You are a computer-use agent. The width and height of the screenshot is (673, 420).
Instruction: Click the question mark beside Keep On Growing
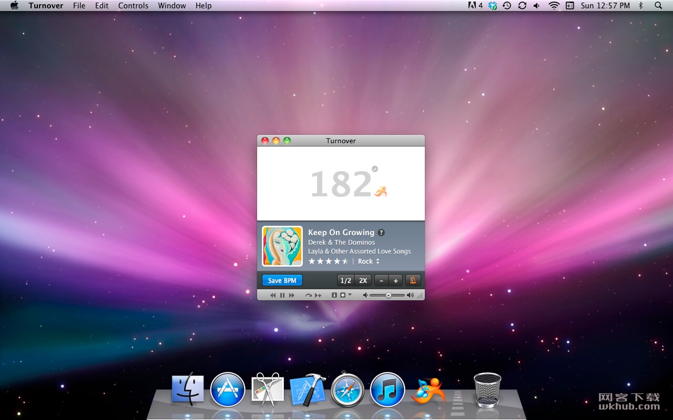click(x=381, y=233)
